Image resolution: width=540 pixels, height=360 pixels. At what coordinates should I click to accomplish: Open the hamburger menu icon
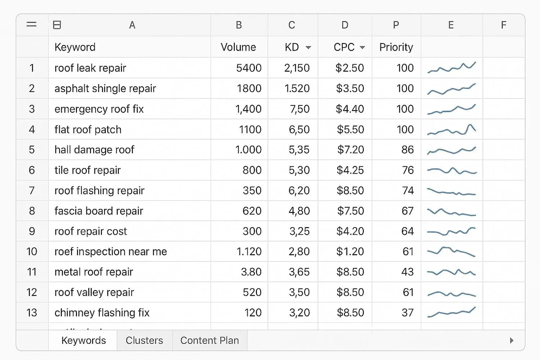click(x=31, y=24)
